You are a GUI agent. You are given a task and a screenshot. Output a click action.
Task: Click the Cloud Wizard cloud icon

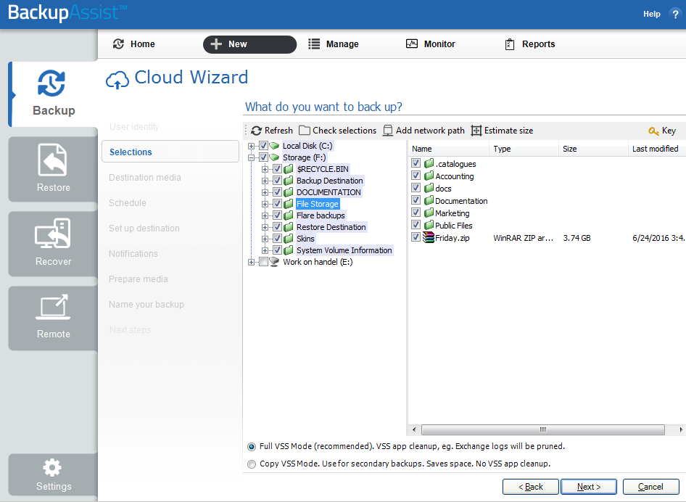click(x=117, y=80)
